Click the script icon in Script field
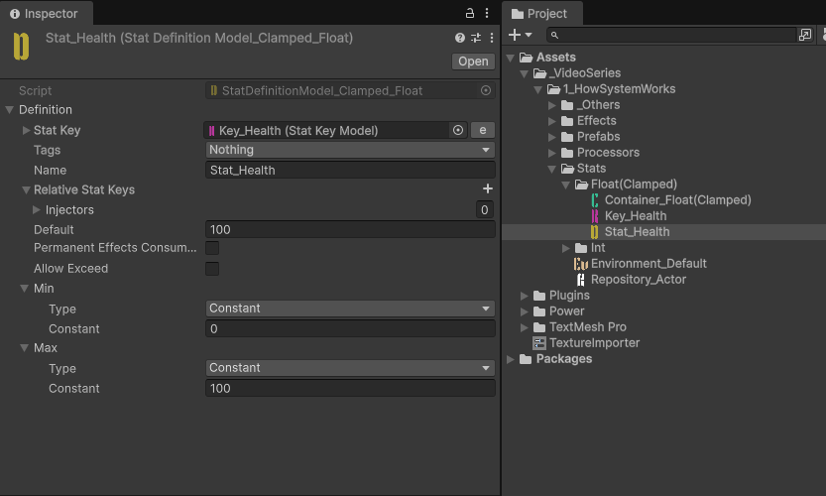 pos(213,90)
